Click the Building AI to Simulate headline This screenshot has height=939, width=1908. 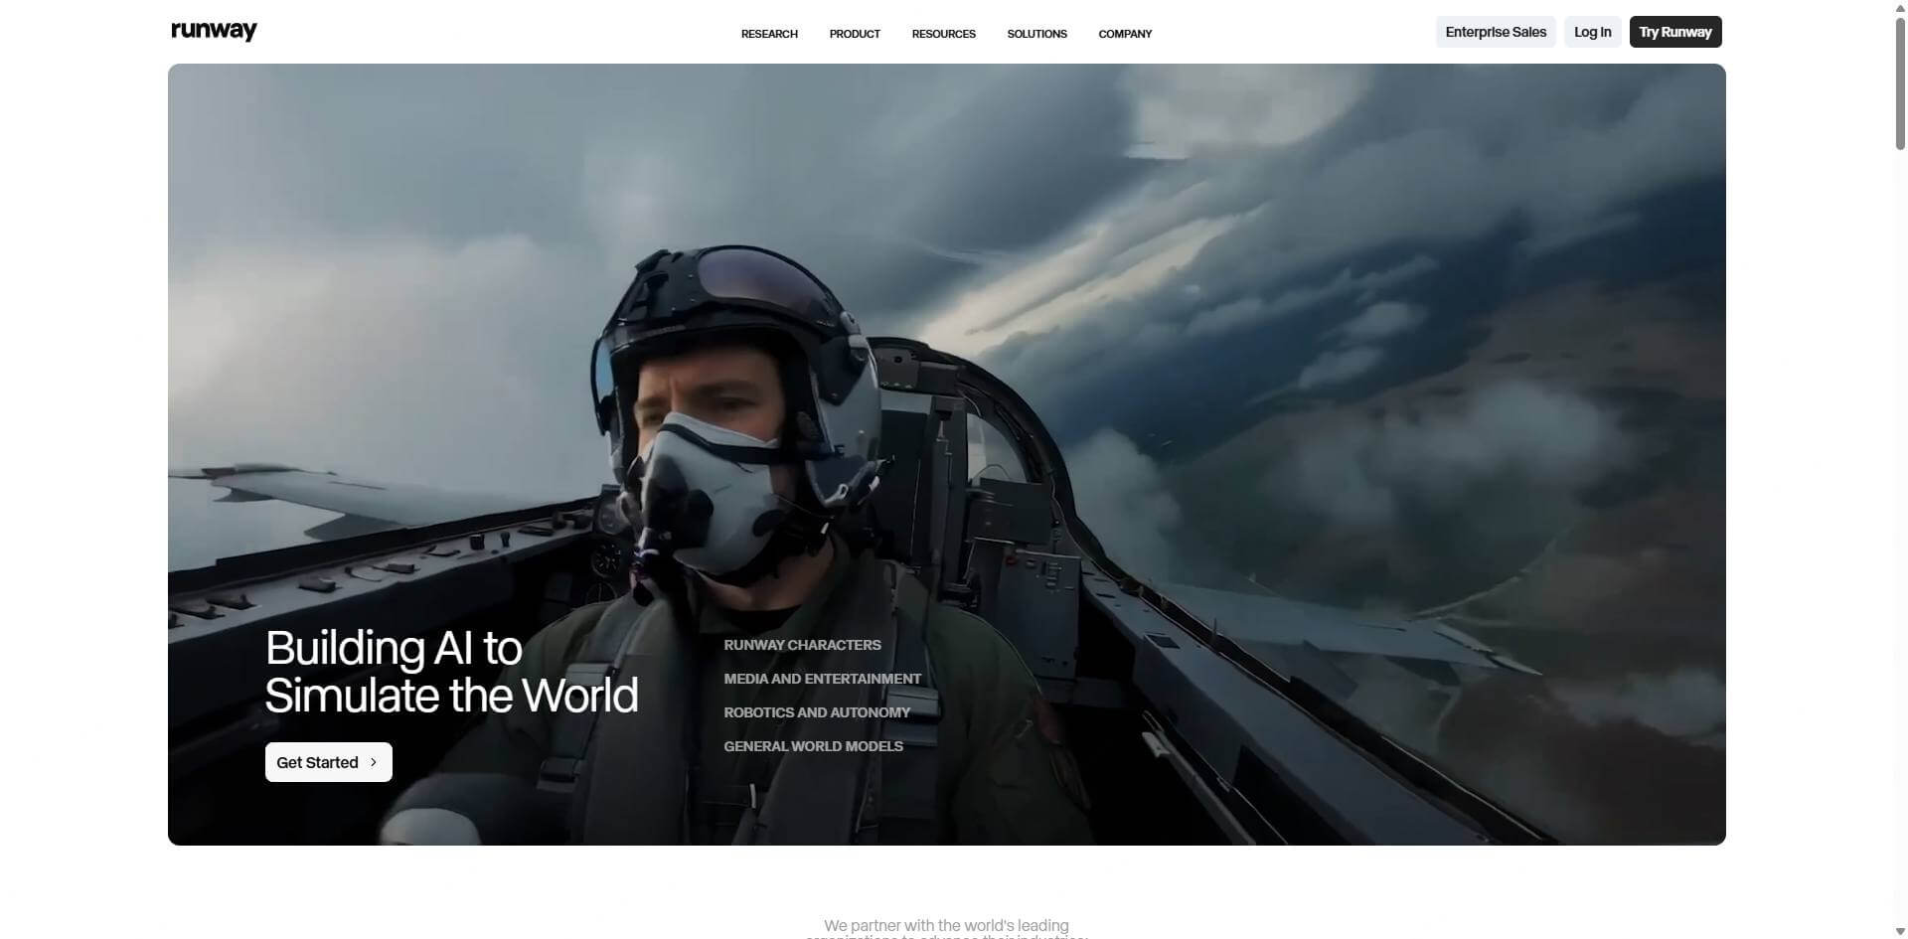point(451,672)
